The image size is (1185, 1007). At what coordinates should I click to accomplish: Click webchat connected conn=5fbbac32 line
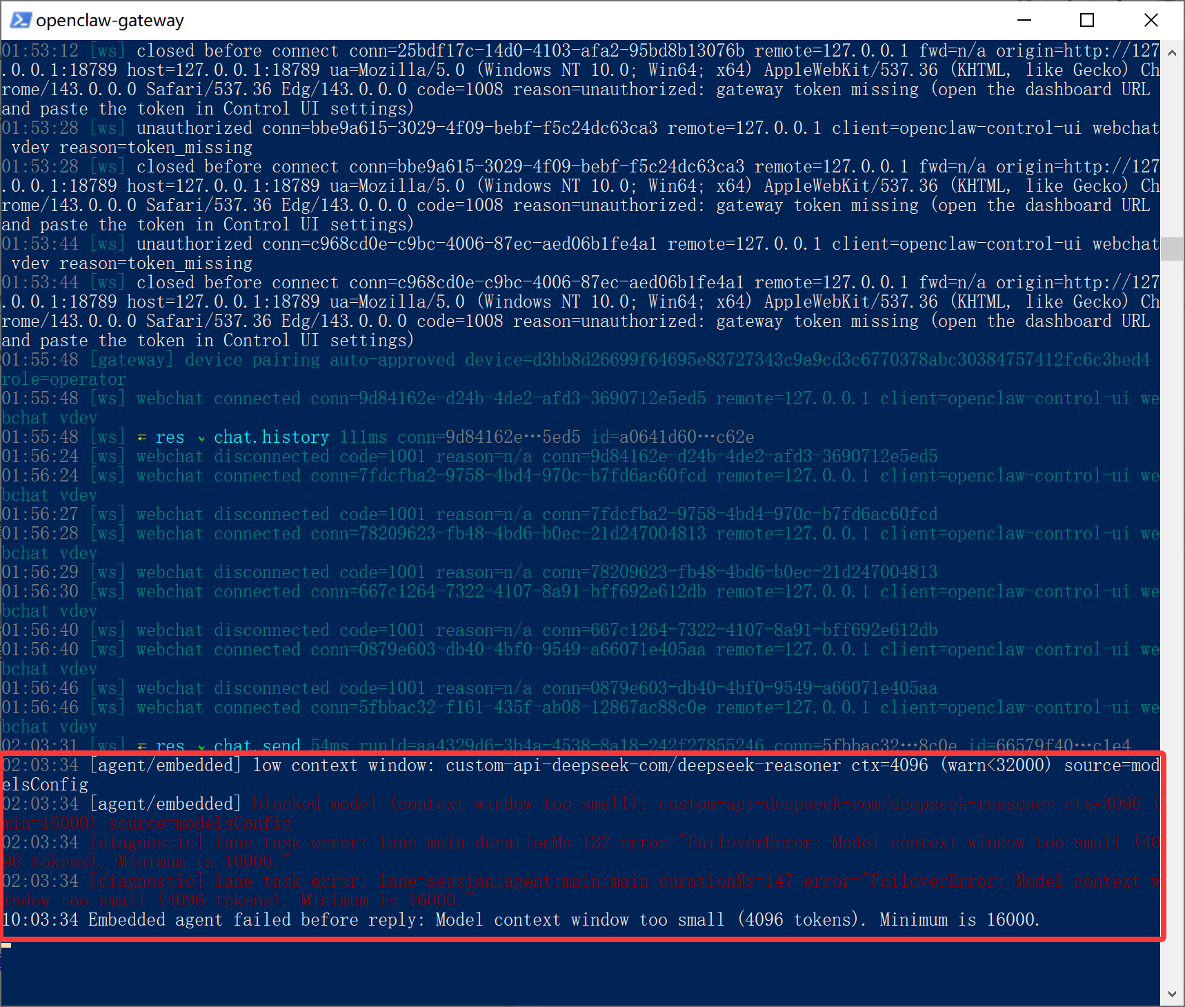[580, 717]
